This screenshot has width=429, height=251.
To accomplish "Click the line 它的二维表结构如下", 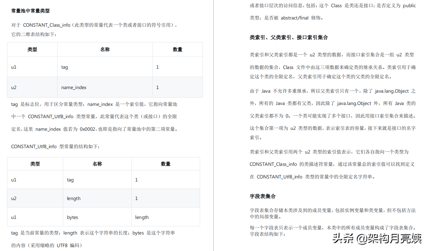I will click(x=34, y=34).
